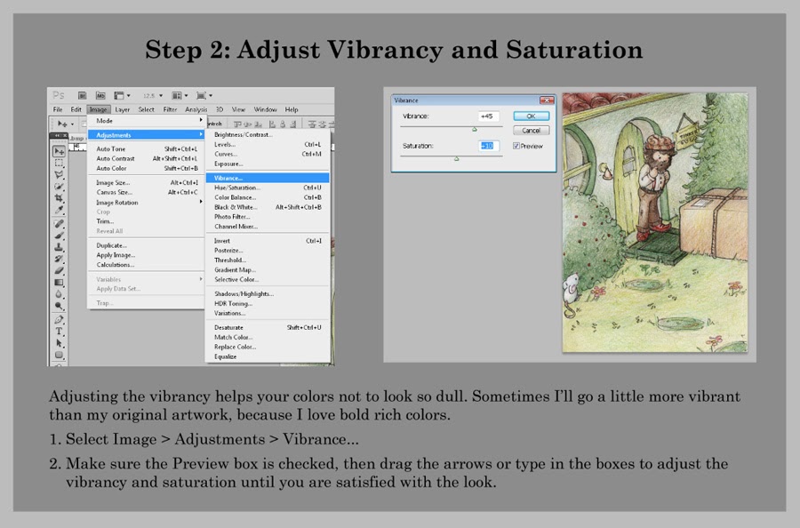Select the Polygonal Lasso tool
Screen dimensions: 800x528
60,175
